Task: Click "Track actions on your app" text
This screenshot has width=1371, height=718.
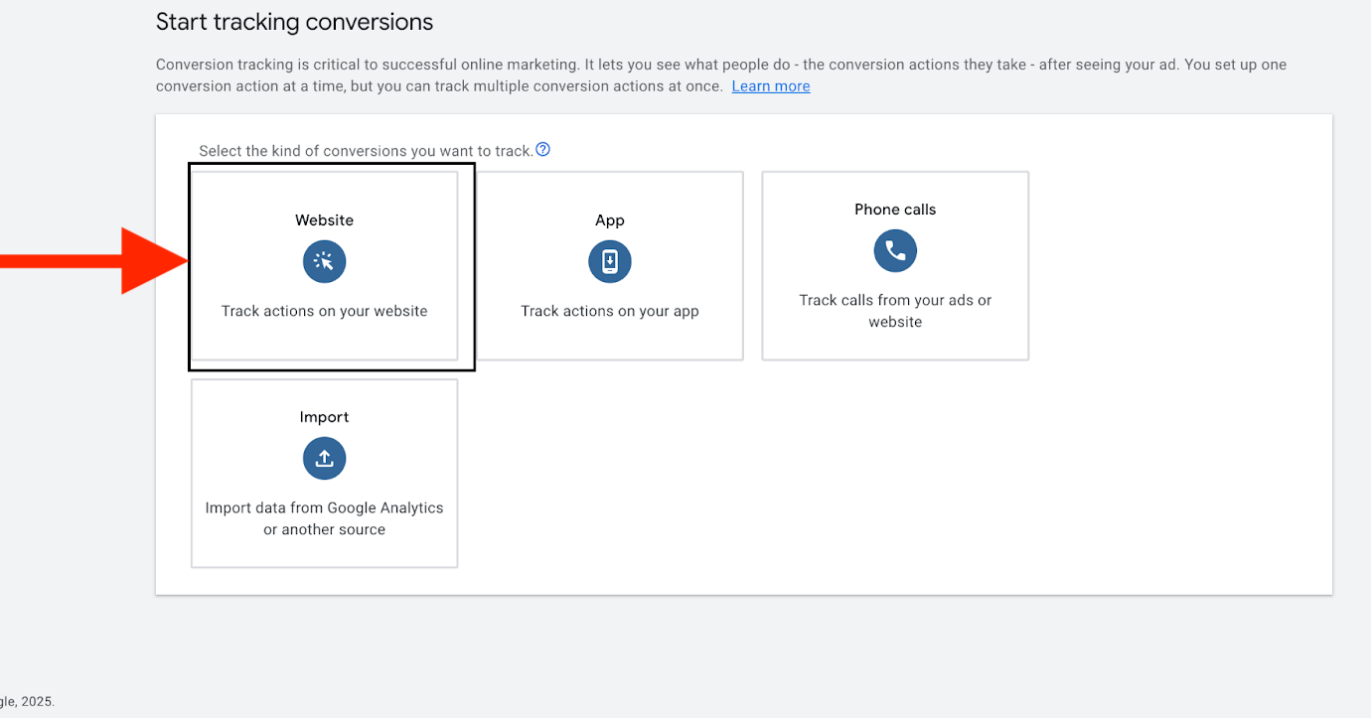Action: coord(609,311)
